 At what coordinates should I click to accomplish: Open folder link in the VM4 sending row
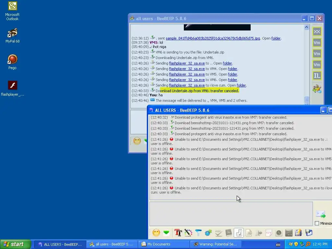pyautogui.click(x=232, y=69)
